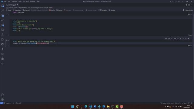Open the Windows Start menu
The height and width of the screenshot is (109, 194).
coord(73,107)
